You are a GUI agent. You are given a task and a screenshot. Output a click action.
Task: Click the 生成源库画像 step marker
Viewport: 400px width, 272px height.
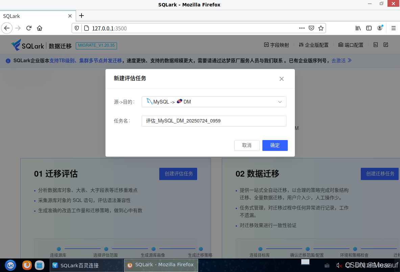(x=153, y=249)
